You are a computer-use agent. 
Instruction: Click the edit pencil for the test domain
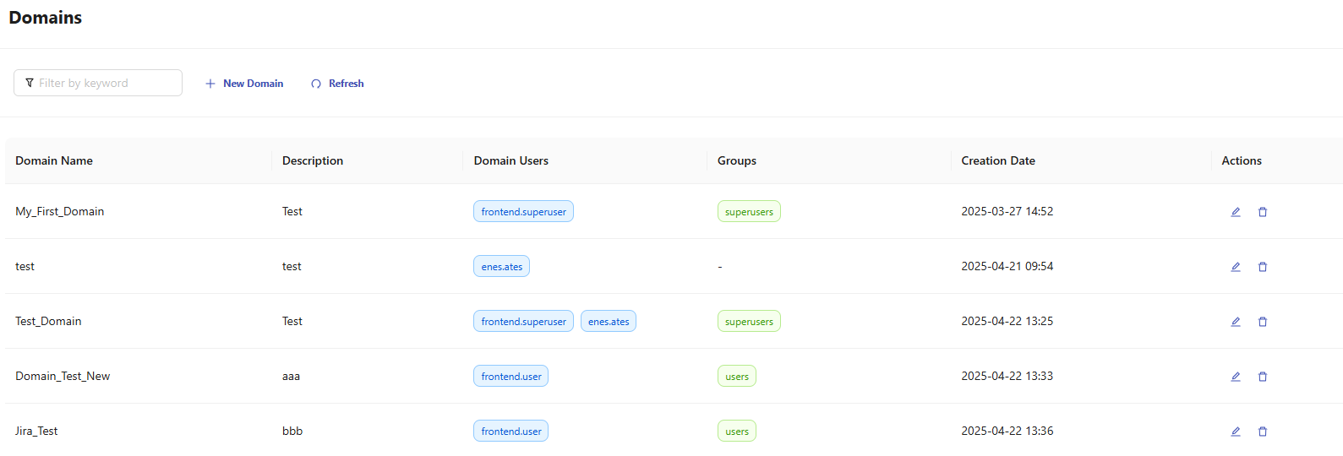tap(1235, 267)
